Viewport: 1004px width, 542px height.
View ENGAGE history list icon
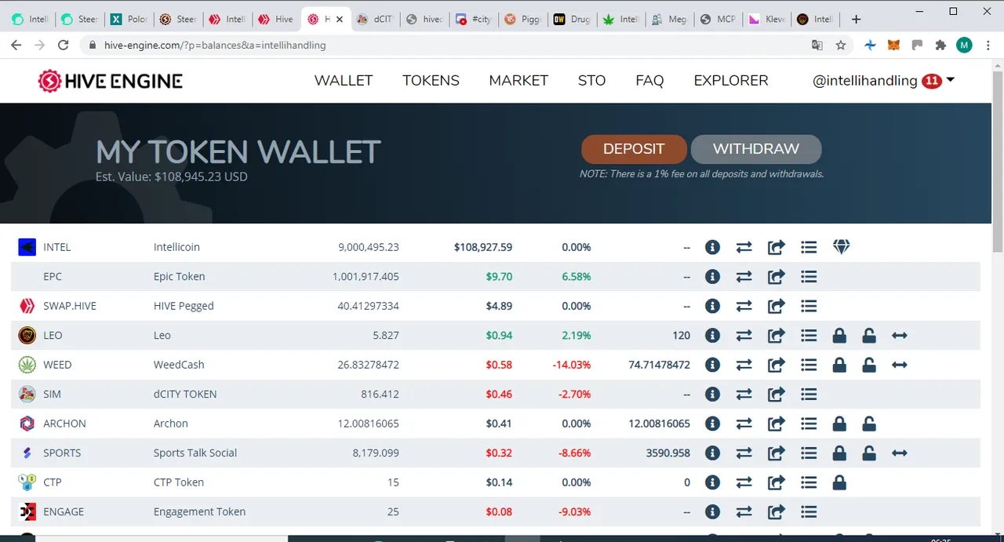click(x=809, y=511)
